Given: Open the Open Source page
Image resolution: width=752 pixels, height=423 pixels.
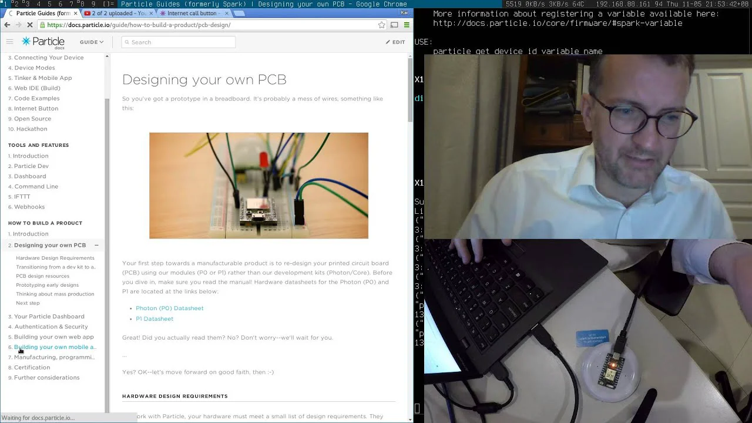Looking at the screenshot, I should [32, 119].
